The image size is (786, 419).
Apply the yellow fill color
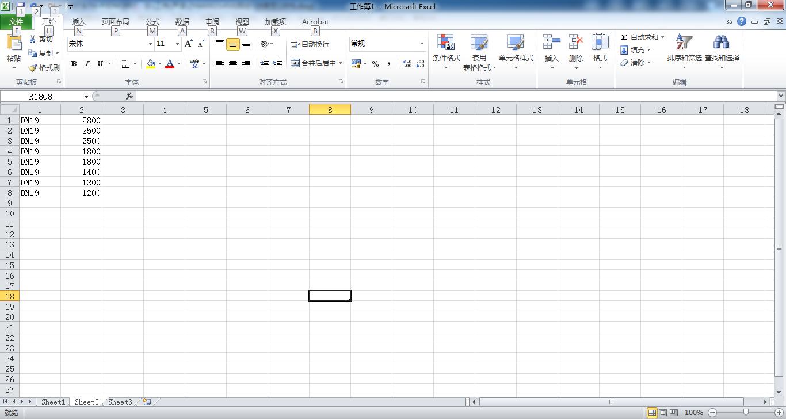pyautogui.click(x=151, y=64)
